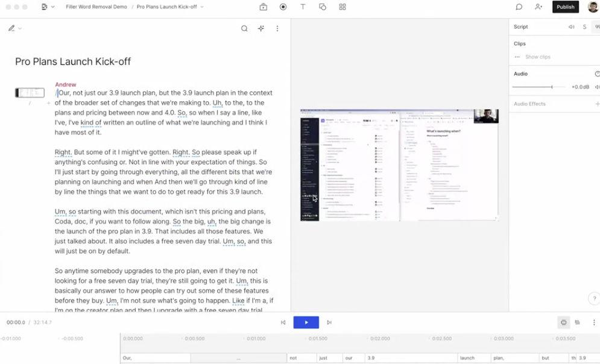Select the Text tool icon
The height and width of the screenshot is (364, 600).
click(x=303, y=7)
